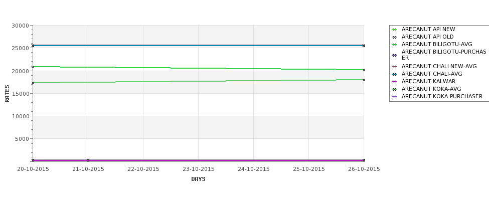Click the ARECANUT API OLD legend marker

point(395,37)
